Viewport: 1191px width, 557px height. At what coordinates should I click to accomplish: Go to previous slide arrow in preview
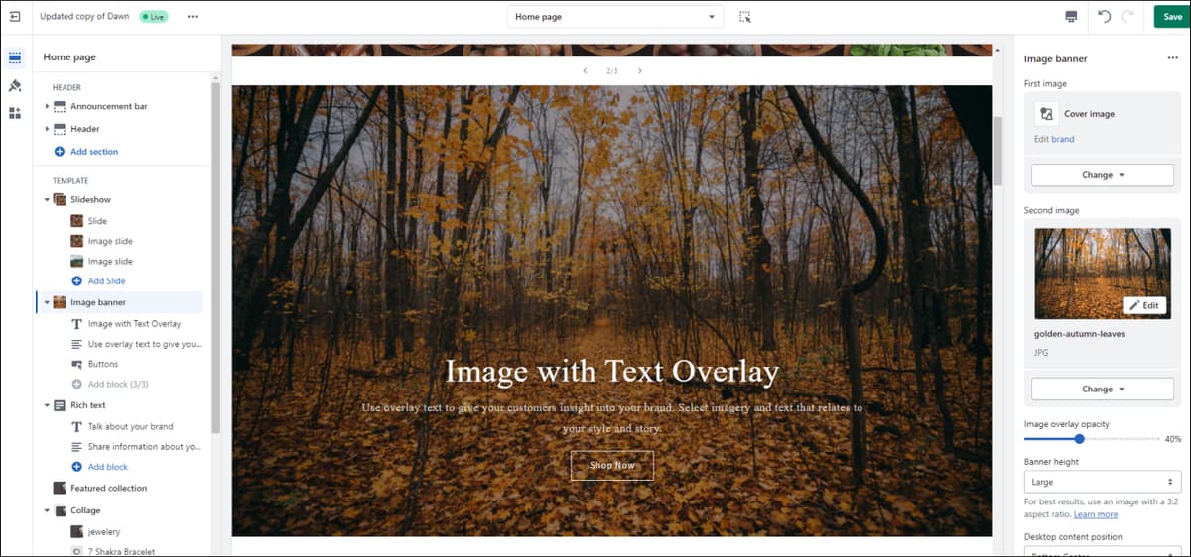(585, 71)
